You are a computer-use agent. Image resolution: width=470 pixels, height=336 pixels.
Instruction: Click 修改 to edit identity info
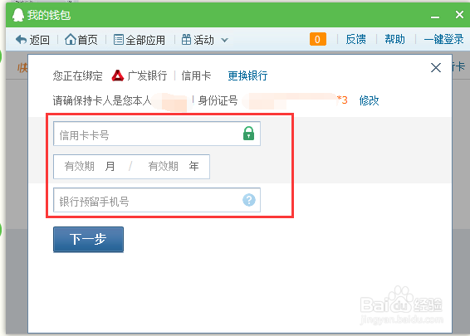[x=369, y=100]
